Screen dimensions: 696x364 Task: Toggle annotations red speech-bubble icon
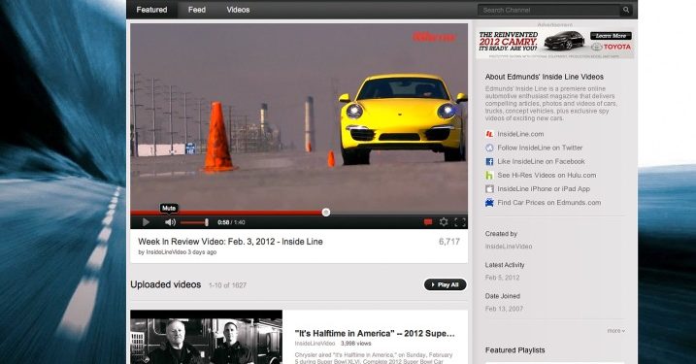tap(428, 222)
